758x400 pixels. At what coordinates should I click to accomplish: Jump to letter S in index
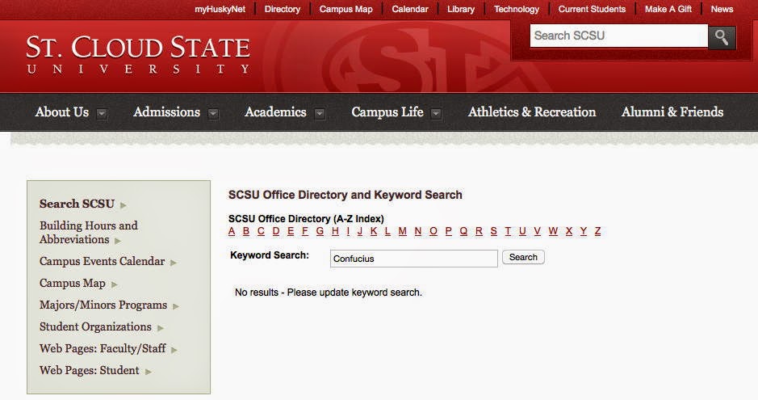point(493,231)
